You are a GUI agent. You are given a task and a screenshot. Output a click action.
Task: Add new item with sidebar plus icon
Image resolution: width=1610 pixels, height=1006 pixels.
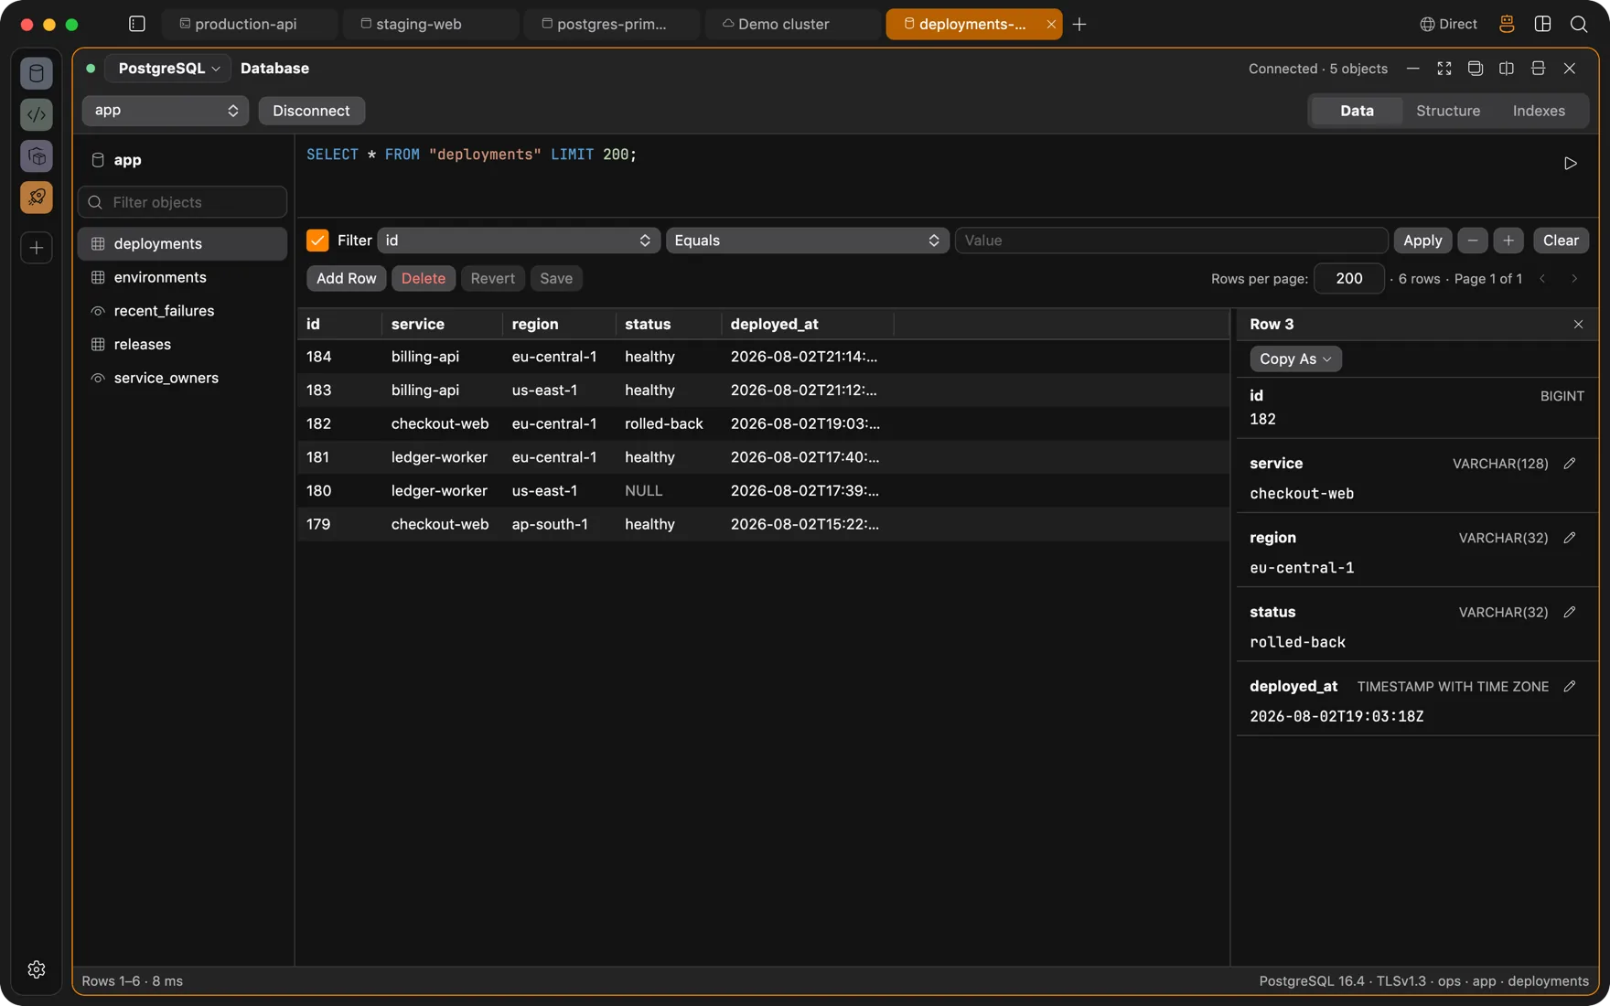(x=37, y=248)
